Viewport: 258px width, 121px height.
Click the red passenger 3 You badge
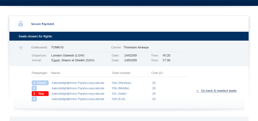(x=40, y=94)
